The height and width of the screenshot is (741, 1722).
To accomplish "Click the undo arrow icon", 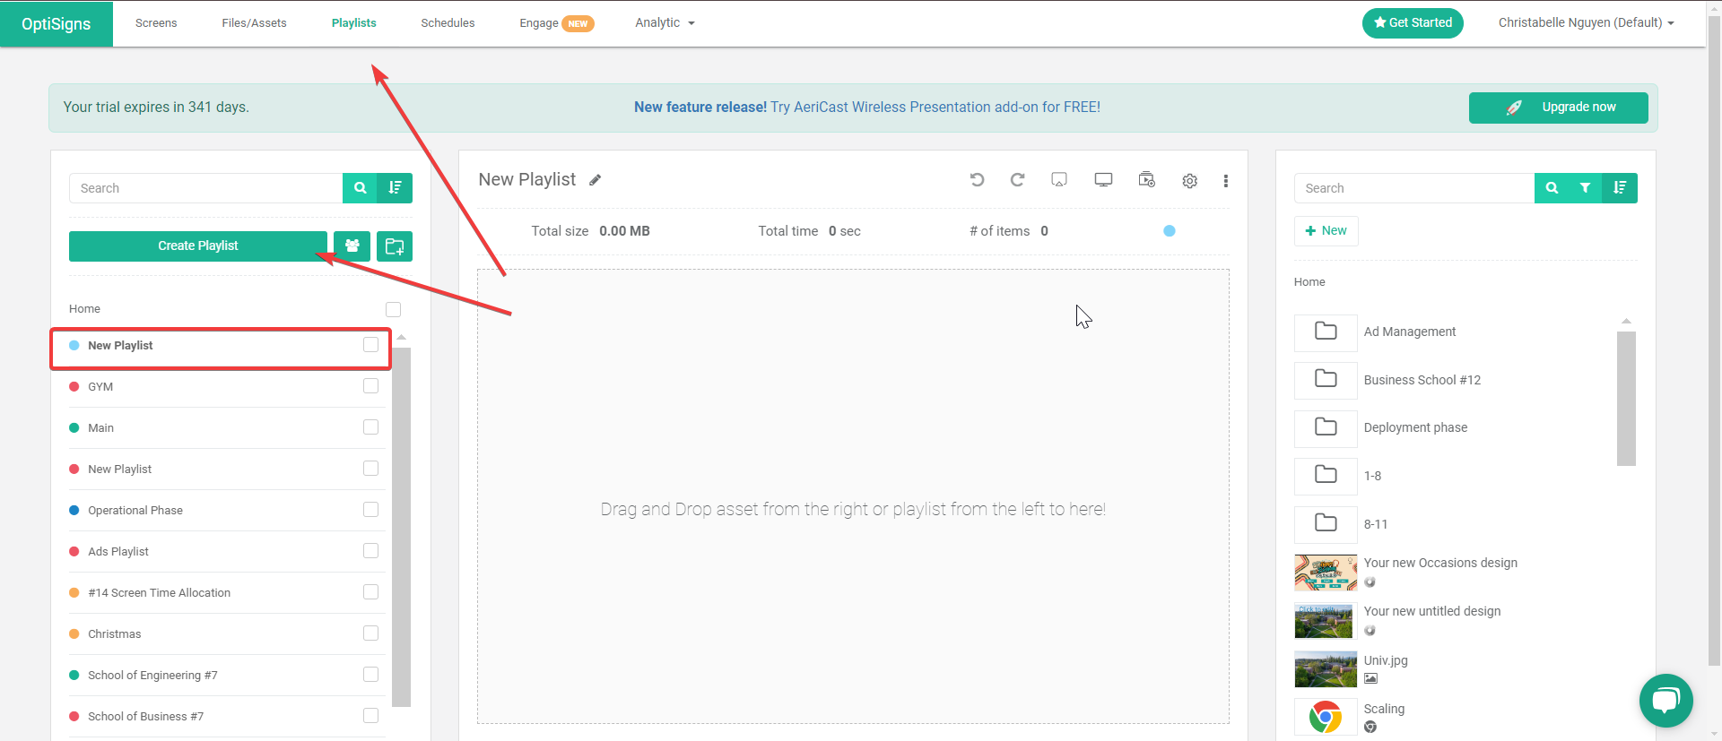I will tap(977, 180).
